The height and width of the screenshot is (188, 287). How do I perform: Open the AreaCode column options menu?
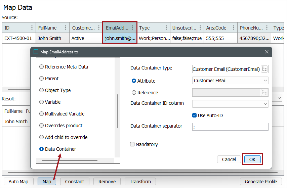[x=234, y=28]
